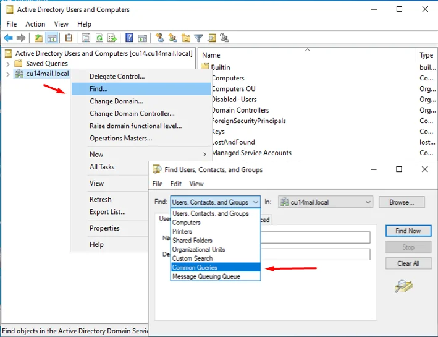Viewport: 438px width, 337px height.
Task: Click the Add to group toolbar icon
Action: (x=225, y=38)
